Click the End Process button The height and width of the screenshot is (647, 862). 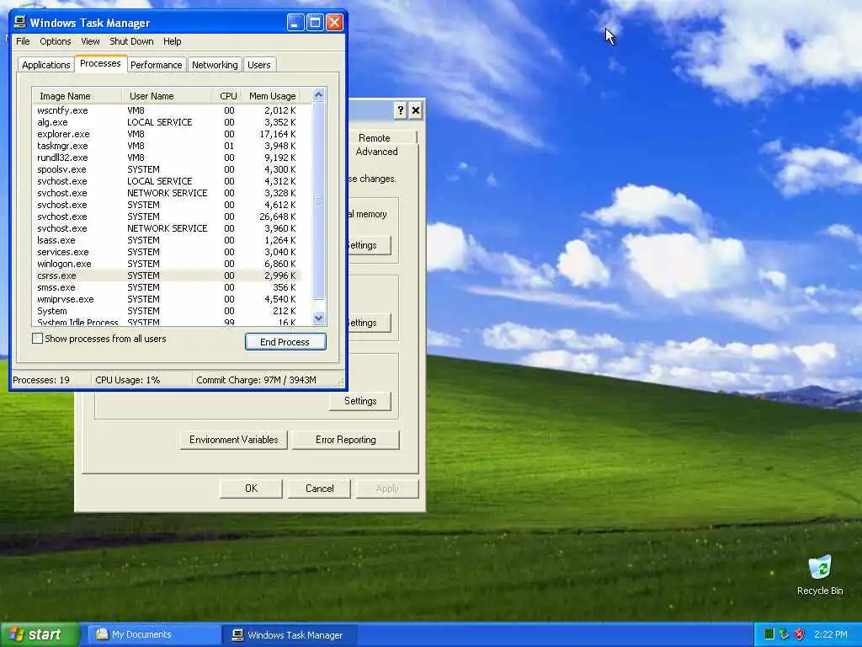285,342
